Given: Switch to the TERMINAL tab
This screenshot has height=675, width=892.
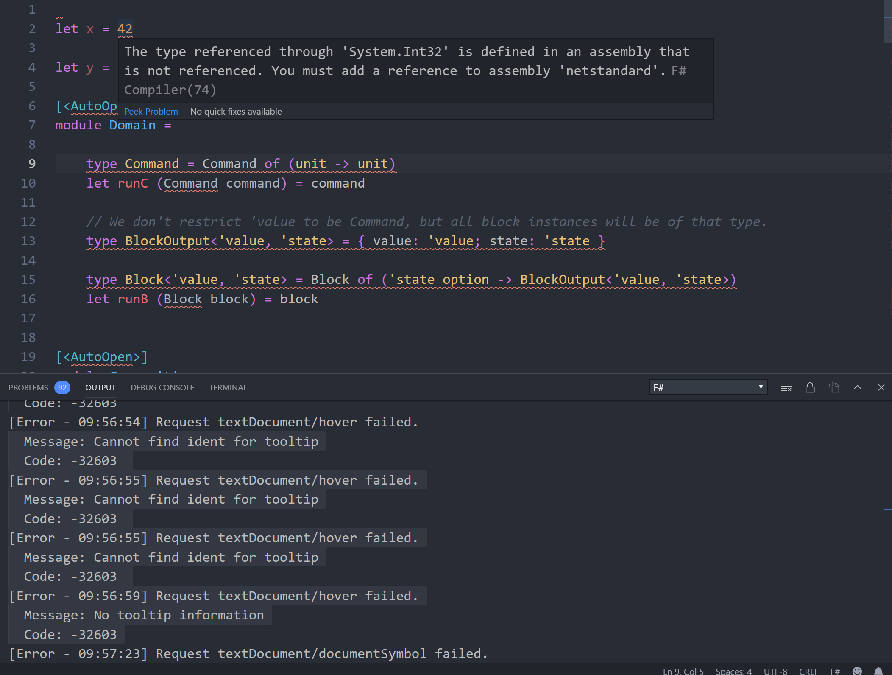Looking at the screenshot, I should 228,387.
